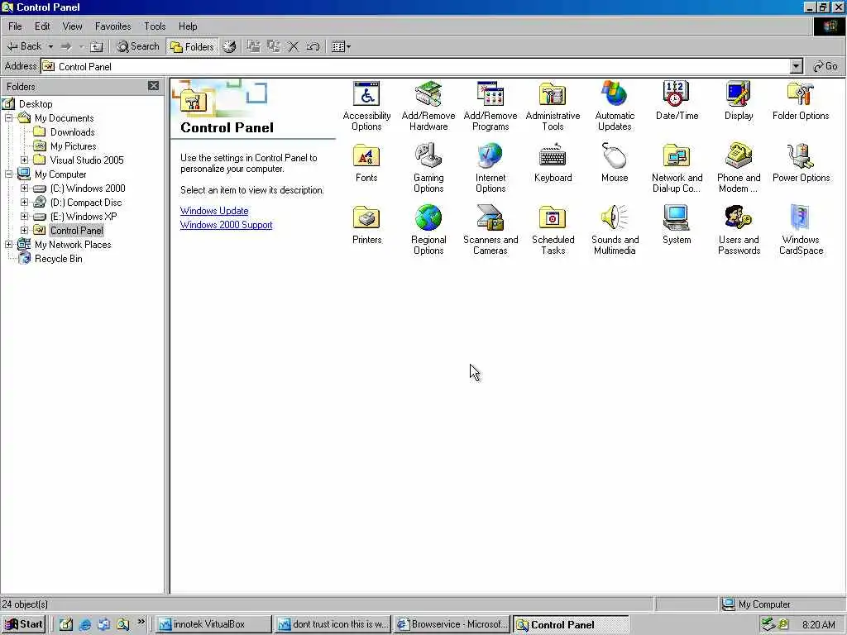Click the Delete X toolbar icon
847x635 pixels.
[293, 46]
